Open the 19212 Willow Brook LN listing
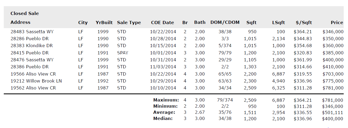348x128 pixels. (36, 81)
